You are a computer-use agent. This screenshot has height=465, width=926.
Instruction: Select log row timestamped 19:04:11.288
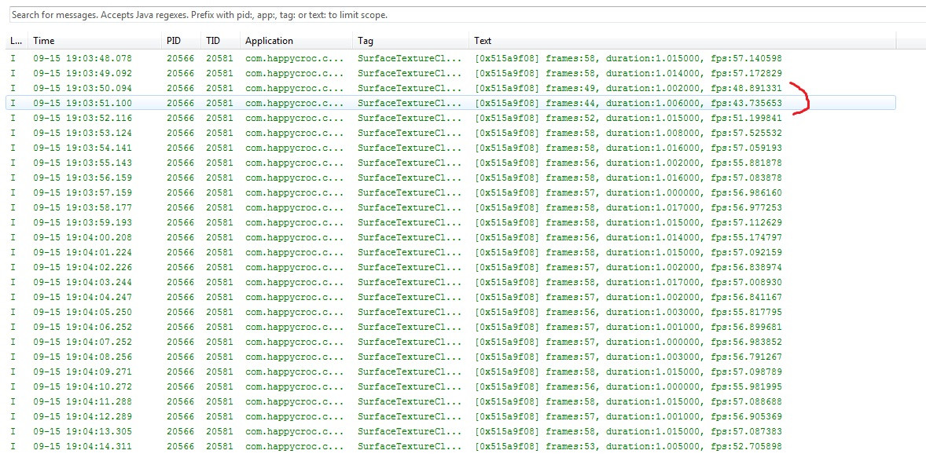451,402
